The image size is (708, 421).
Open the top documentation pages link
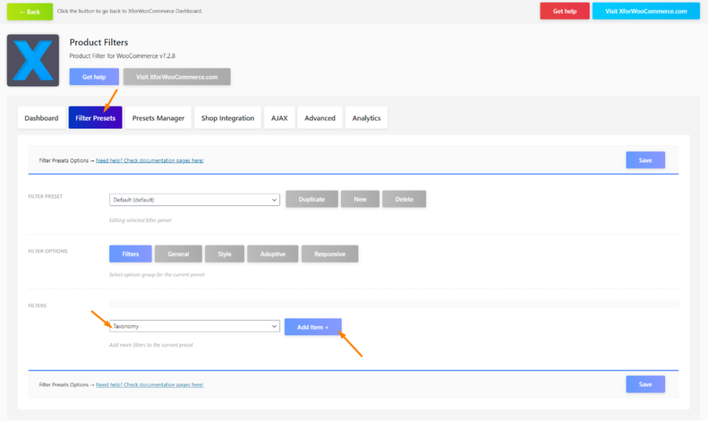pos(149,160)
